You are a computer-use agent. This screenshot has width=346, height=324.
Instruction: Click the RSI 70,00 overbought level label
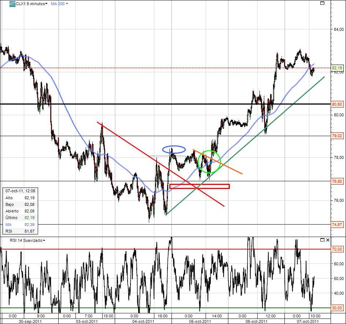click(x=337, y=249)
